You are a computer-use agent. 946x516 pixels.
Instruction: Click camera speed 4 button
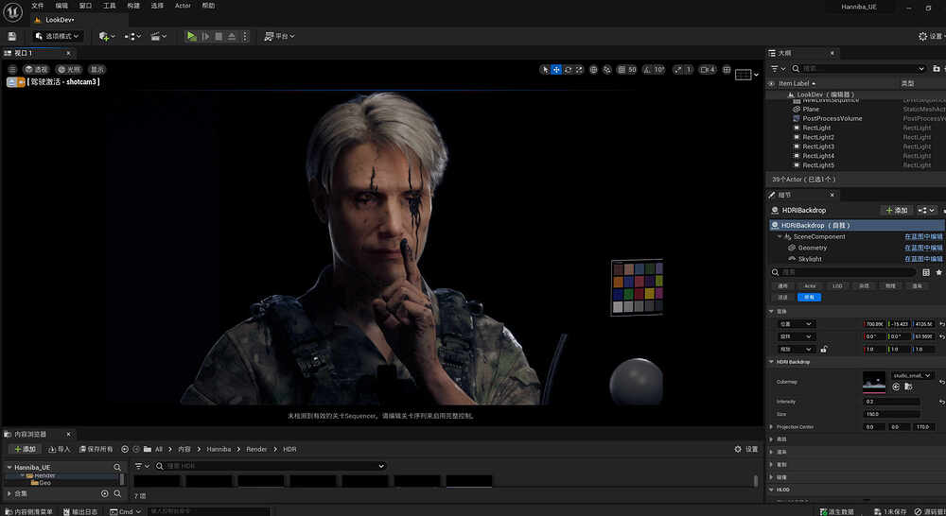click(707, 69)
